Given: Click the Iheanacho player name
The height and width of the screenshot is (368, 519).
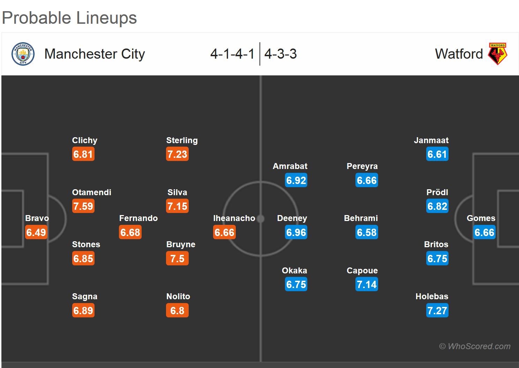Looking at the screenshot, I should click(234, 218).
